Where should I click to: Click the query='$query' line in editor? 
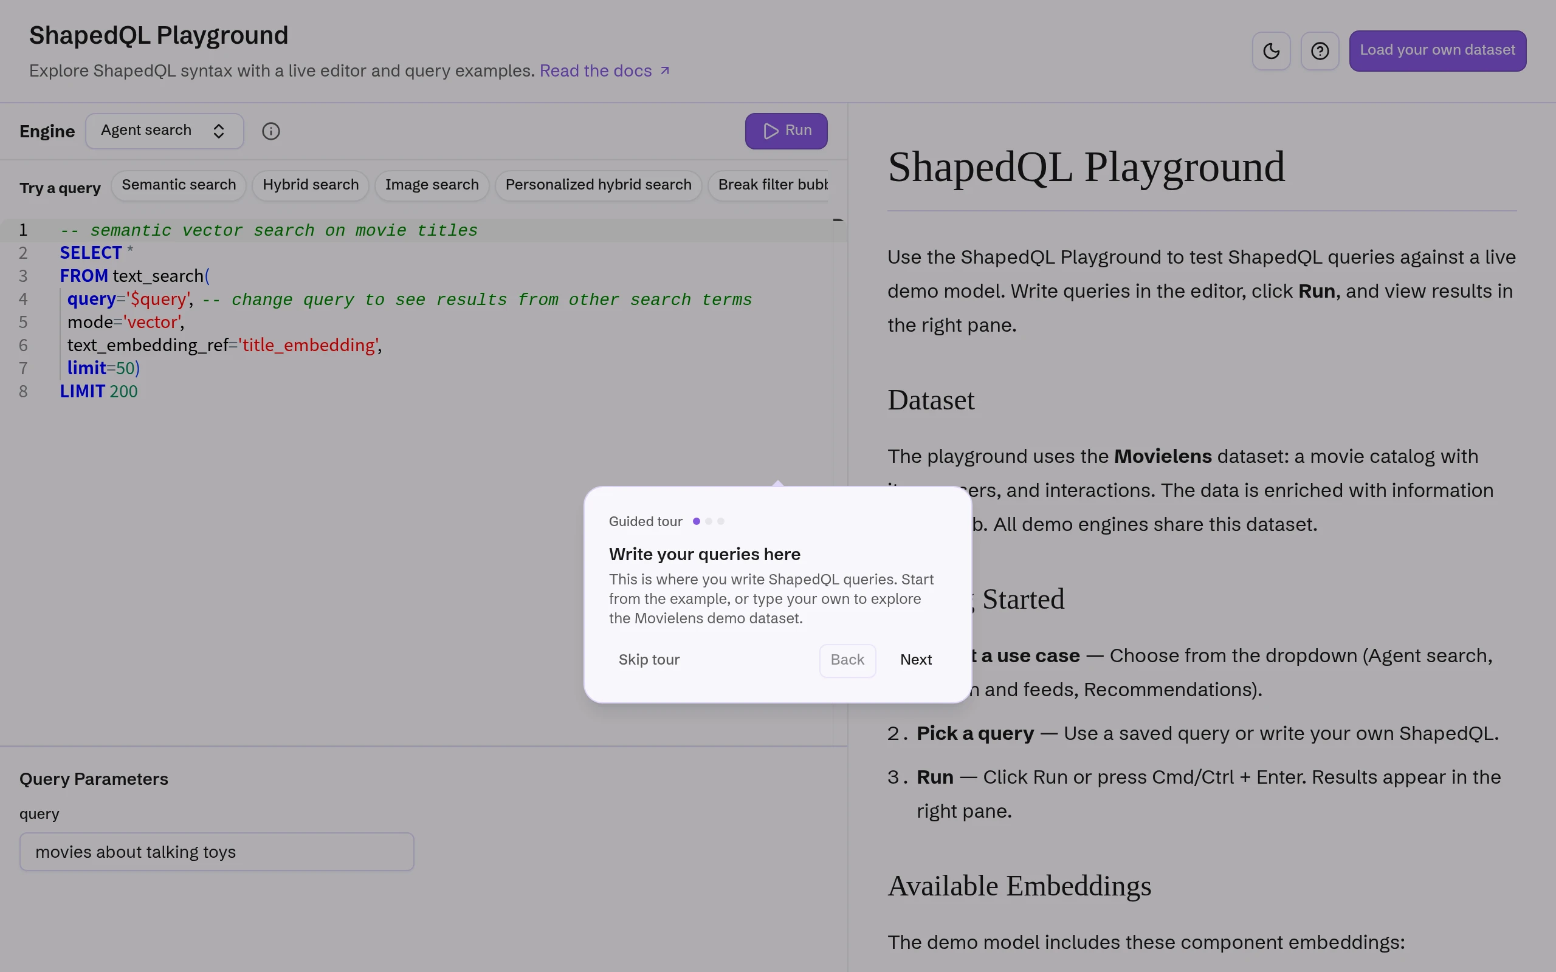click(409, 299)
